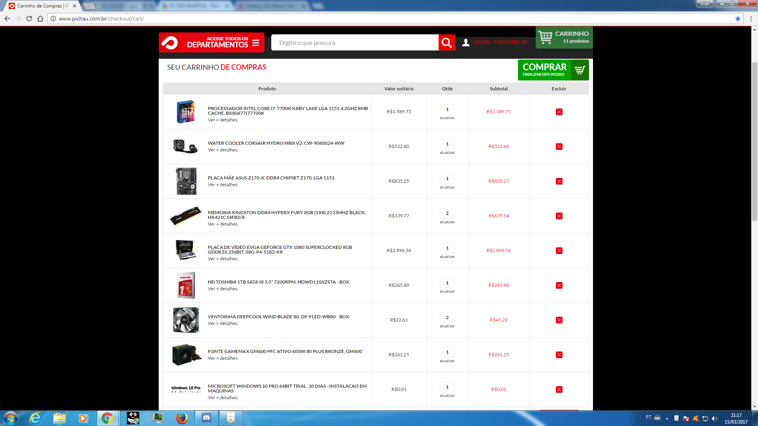
Task: Focus the quantity box for Kingston memory
Action: tap(447, 213)
